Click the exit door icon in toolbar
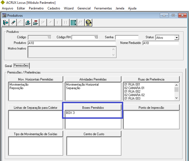Image resolution: width=189 pixels, height=161 pixels. pos(5,23)
